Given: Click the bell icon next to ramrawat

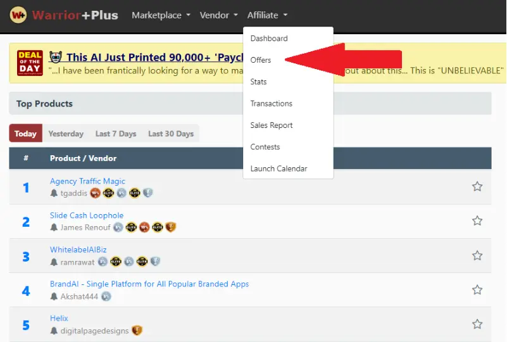Looking at the screenshot, I should [x=54, y=262].
